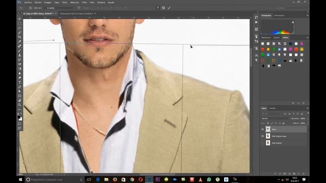This screenshot has width=326, height=183.
Task: Select the Hand tool
Action: coord(19,101)
